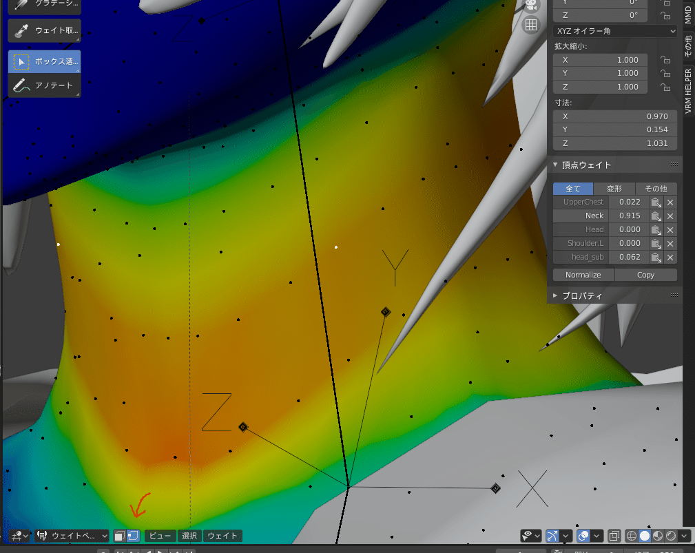Toggle show overlays button
Viewport: 695px width, 553px height.
point(583,536)
